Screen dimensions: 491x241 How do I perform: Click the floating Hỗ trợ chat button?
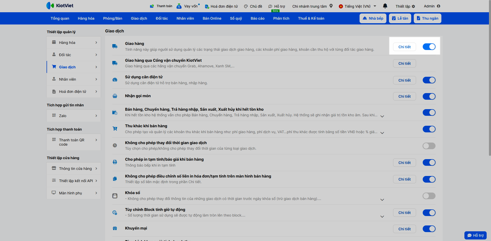(475, 235)
